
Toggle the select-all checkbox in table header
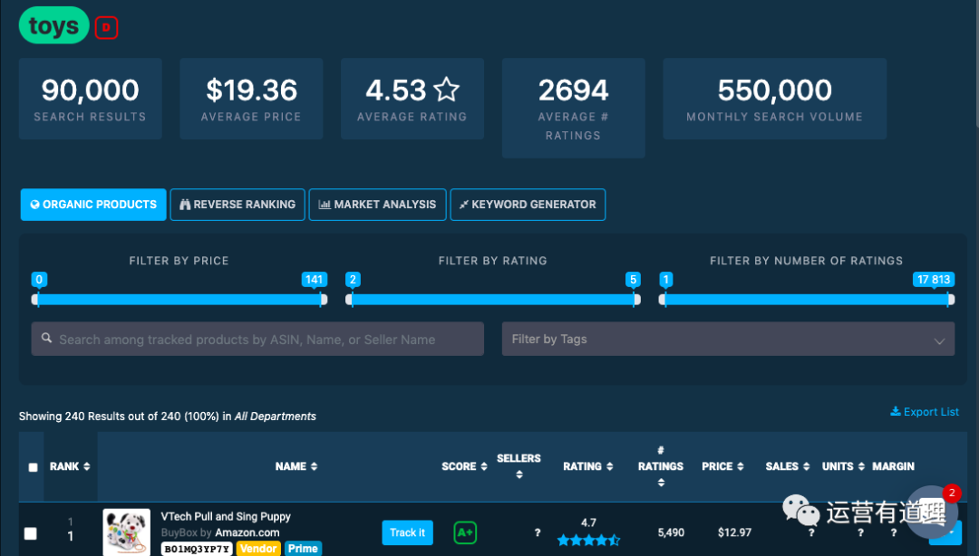(x=34, y=467)
